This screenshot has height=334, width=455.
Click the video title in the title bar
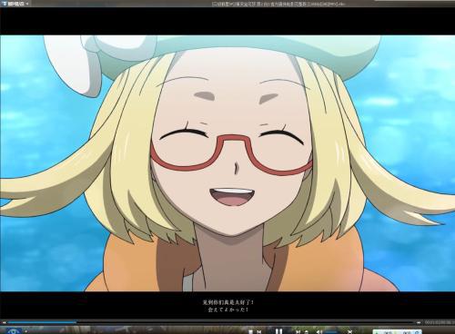point(278,4)
